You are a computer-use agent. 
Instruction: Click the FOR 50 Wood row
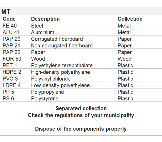[x=81, y=59]
